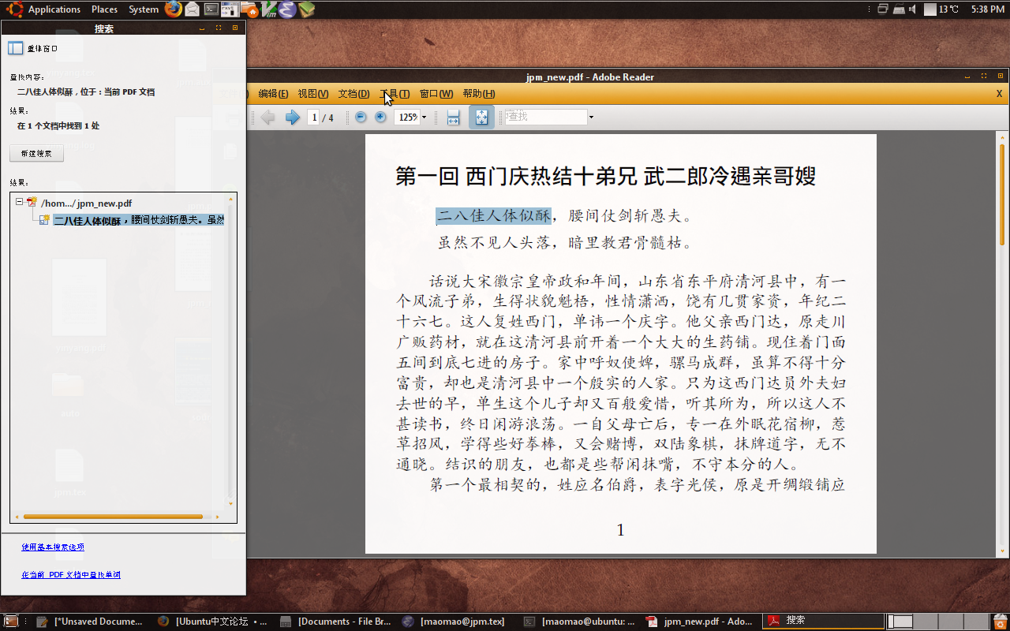Toggle the fit-page view icon
The height and width of the screenshot is (631, 1010).
pyautogui.click(x=481, y=118)
